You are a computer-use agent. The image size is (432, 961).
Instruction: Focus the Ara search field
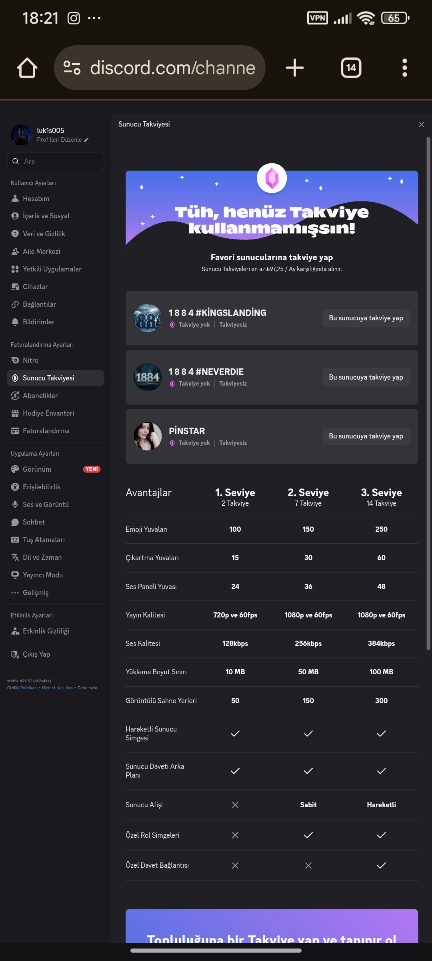[x=56, y=161]
